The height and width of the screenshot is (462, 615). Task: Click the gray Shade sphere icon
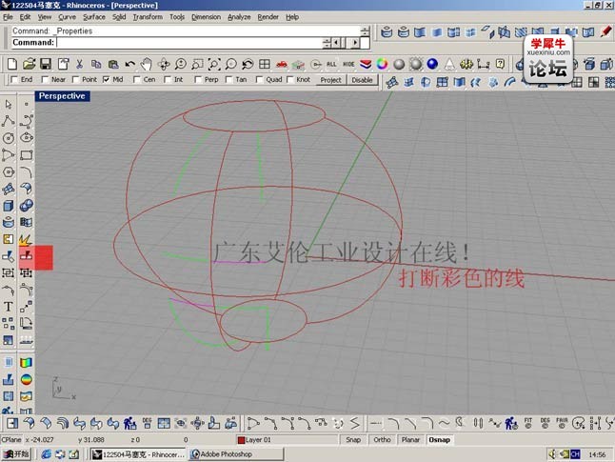click(399, 64)
